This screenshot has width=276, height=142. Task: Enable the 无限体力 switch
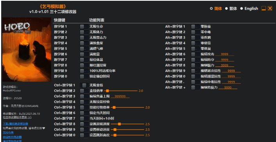coord(84,32)
